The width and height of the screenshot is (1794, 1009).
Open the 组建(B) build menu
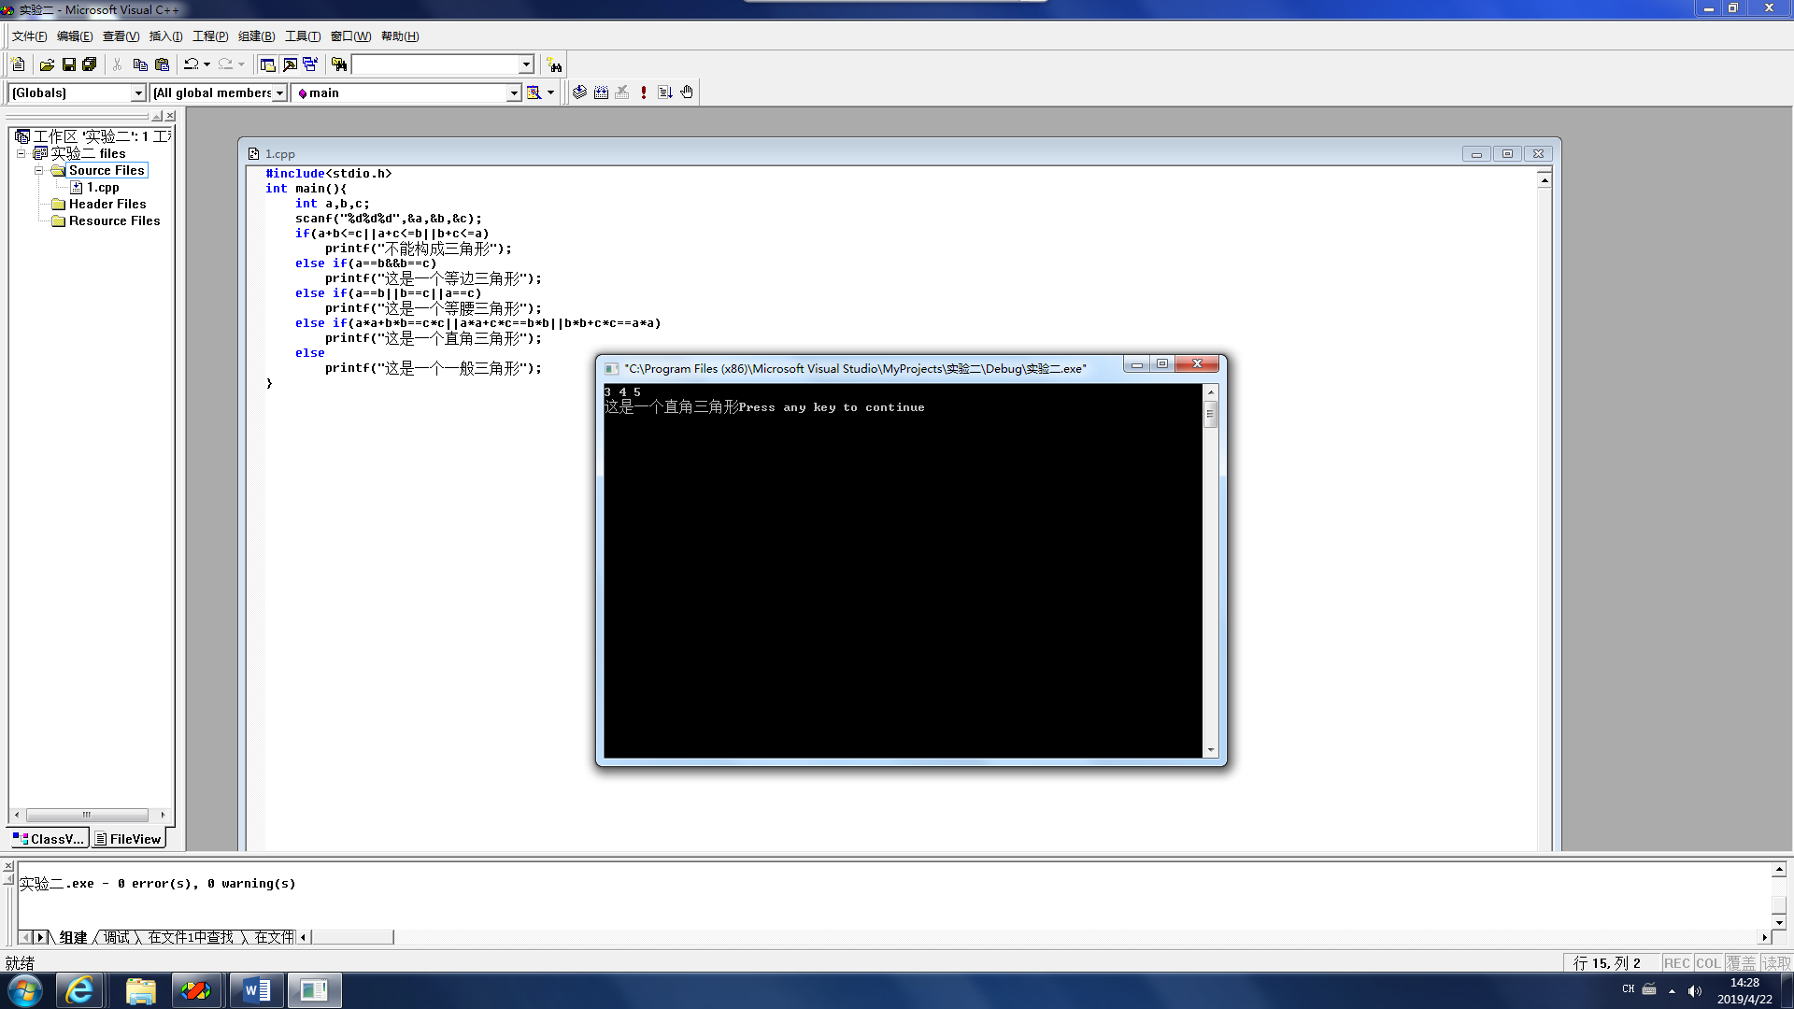click(256, 36)
